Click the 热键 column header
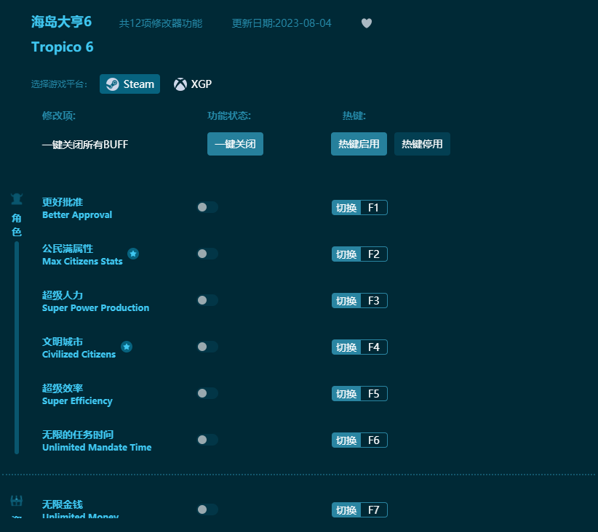This screenshot has width=598, height=532. 354,116
